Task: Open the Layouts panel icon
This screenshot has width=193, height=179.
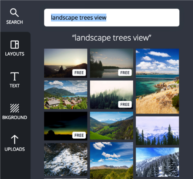Action: pos(14,44)
